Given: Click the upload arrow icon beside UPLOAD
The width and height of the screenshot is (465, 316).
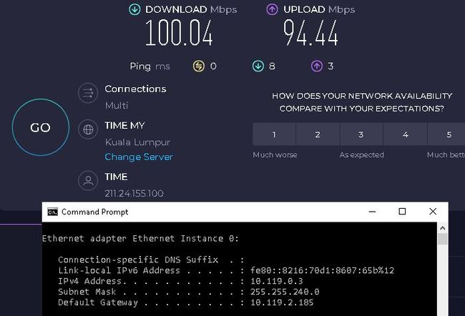Looking at the screenshot, I should (x=272, y=10).
